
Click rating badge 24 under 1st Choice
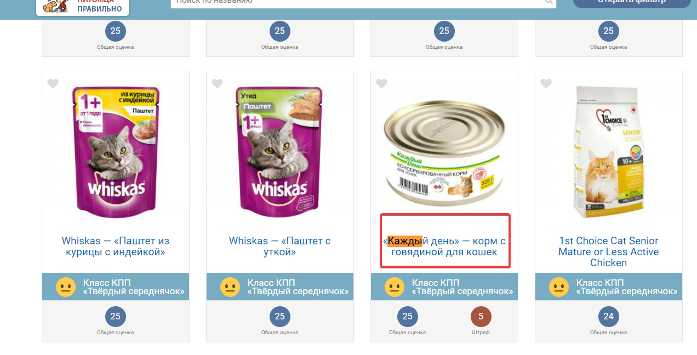(609, 317)
